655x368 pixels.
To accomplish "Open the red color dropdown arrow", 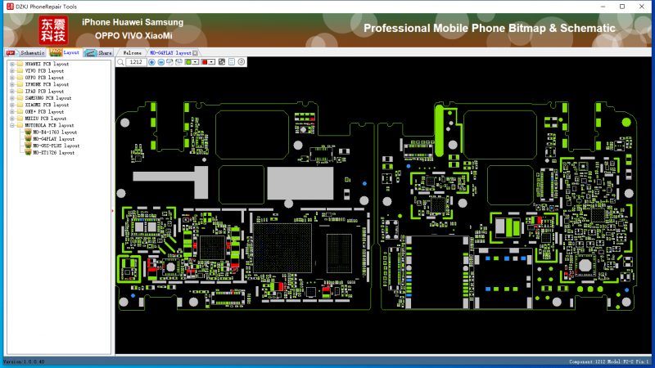I will click(212, 62).
